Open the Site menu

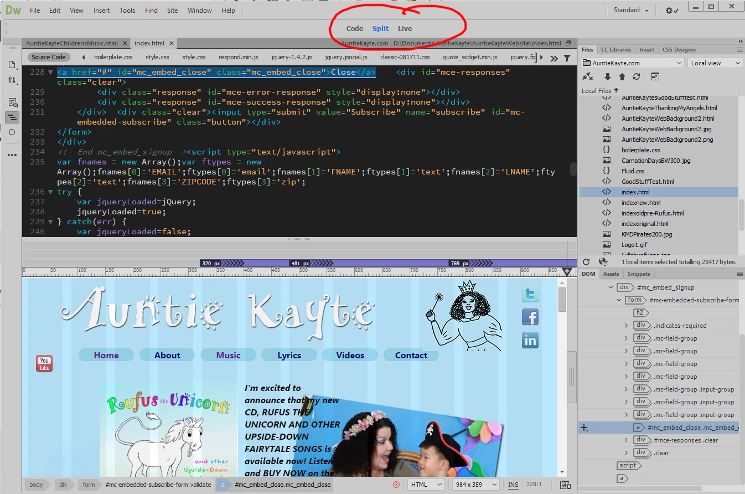pyautogui.click(x=172, y=10)
